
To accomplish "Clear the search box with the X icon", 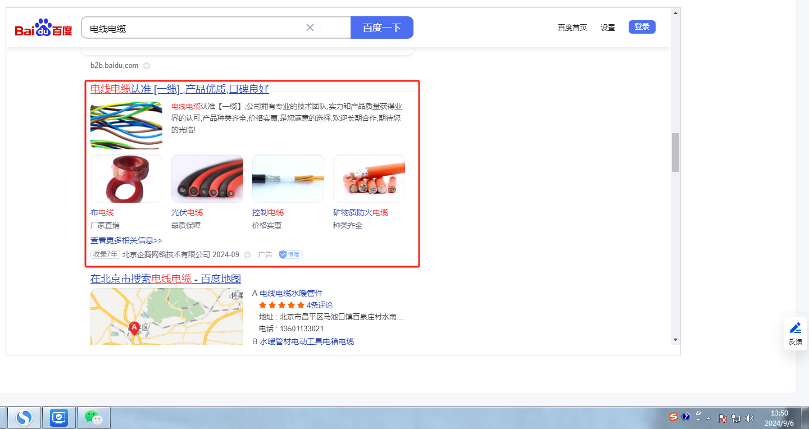I will click(310, 28).
